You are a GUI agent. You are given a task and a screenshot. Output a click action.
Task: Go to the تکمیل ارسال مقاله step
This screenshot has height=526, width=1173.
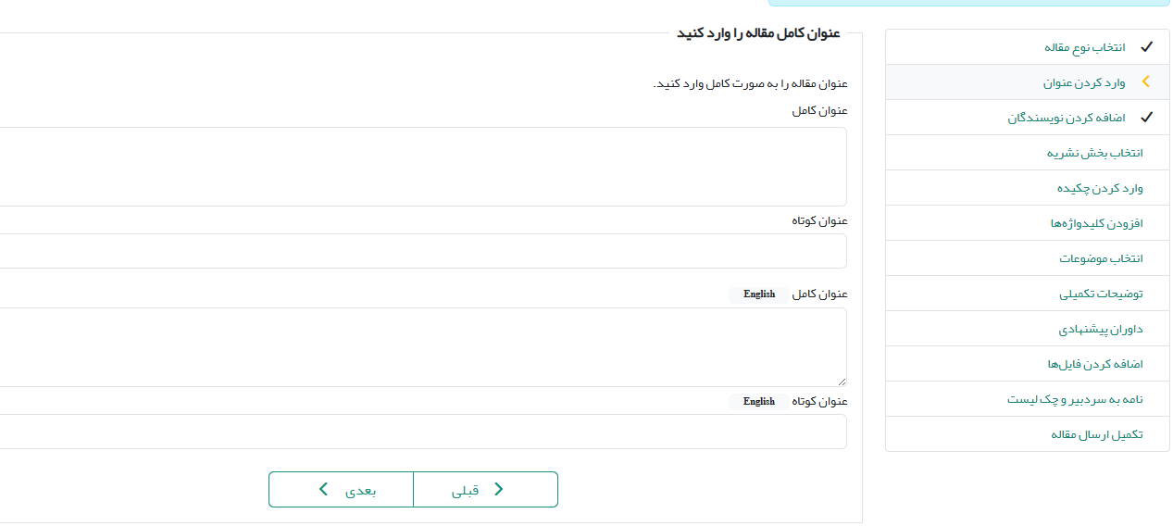coord(1097,434)
